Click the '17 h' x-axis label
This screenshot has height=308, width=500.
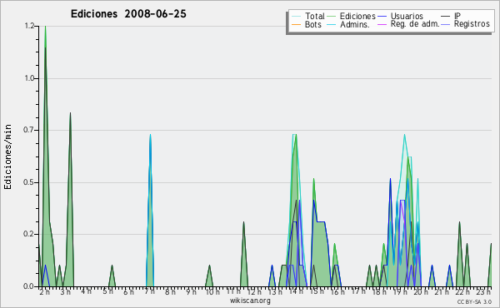[358, 291]
